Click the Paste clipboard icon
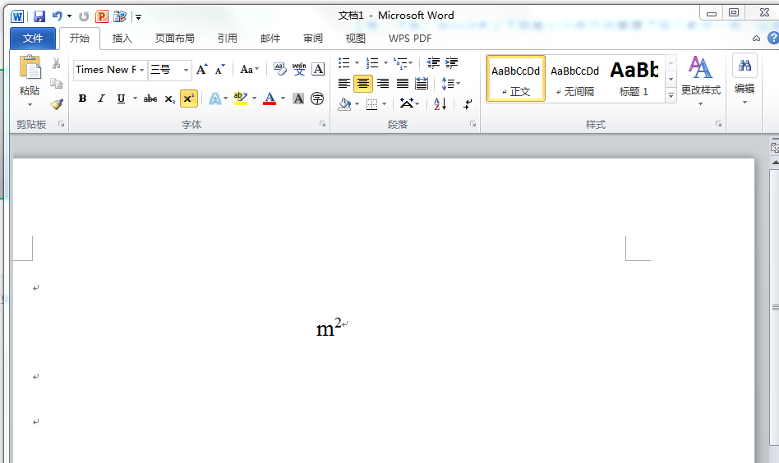 click(30, 68)
